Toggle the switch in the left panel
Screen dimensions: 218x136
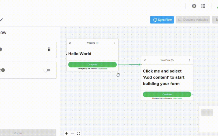click(47, 70)
